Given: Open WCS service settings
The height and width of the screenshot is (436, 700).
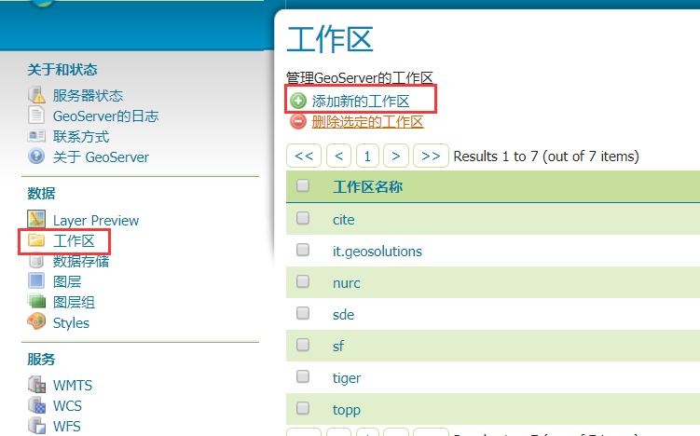Looking at the screenshot, I should pos(67,405).
